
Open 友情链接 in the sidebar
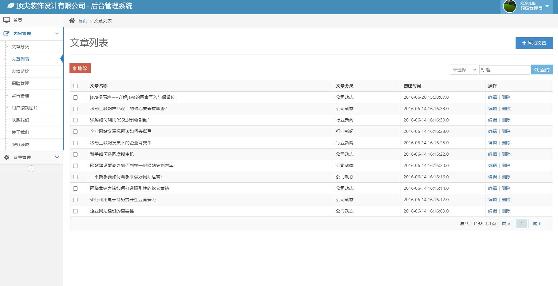pos(20,71)
